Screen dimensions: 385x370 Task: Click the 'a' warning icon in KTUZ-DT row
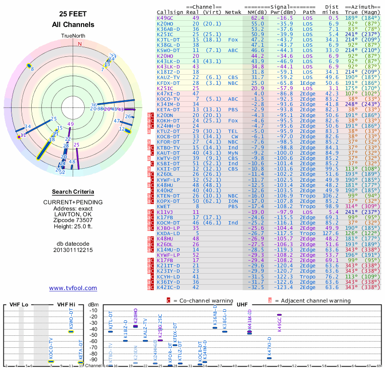149,131
